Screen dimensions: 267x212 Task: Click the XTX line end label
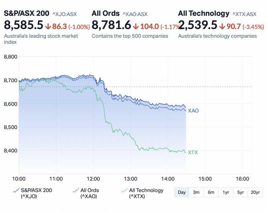pyautogui.click(x=193, y=153)
